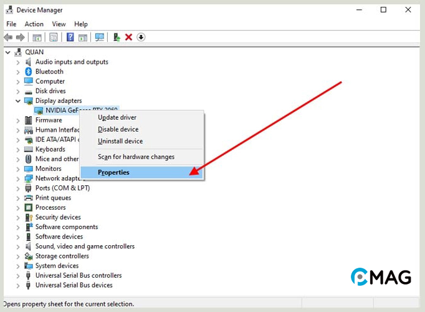Click Show/Hide Console Tree toolbar icon
The image size is (425, 312).
37,37
